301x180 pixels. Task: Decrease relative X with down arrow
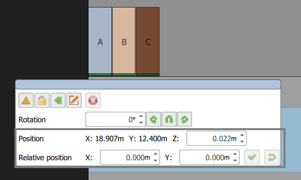(x=155, y=161)
